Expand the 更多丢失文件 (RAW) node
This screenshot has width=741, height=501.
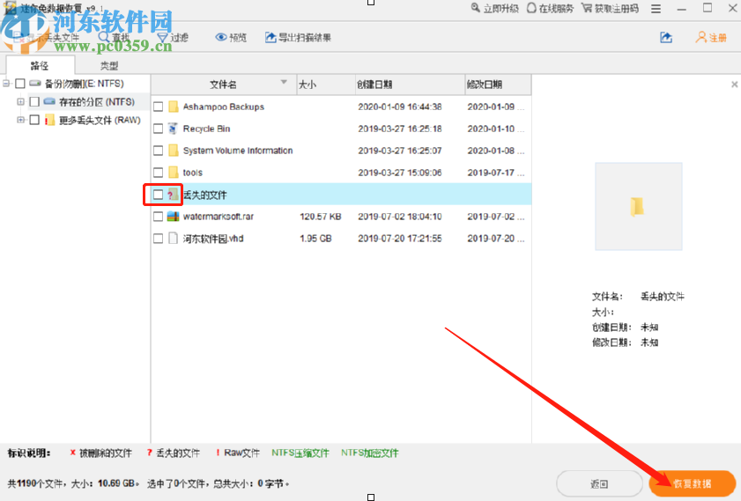click(20, 120)
